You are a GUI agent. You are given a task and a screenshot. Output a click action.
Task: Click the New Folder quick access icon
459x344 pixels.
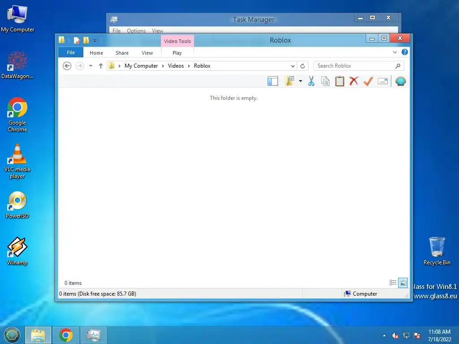(86, 40)
